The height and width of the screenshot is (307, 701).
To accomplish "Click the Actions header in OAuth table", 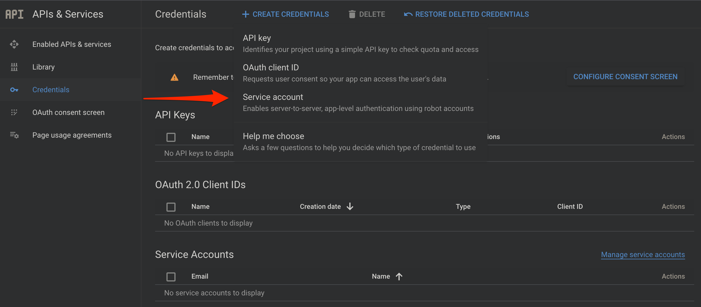I will pos(673,207).
